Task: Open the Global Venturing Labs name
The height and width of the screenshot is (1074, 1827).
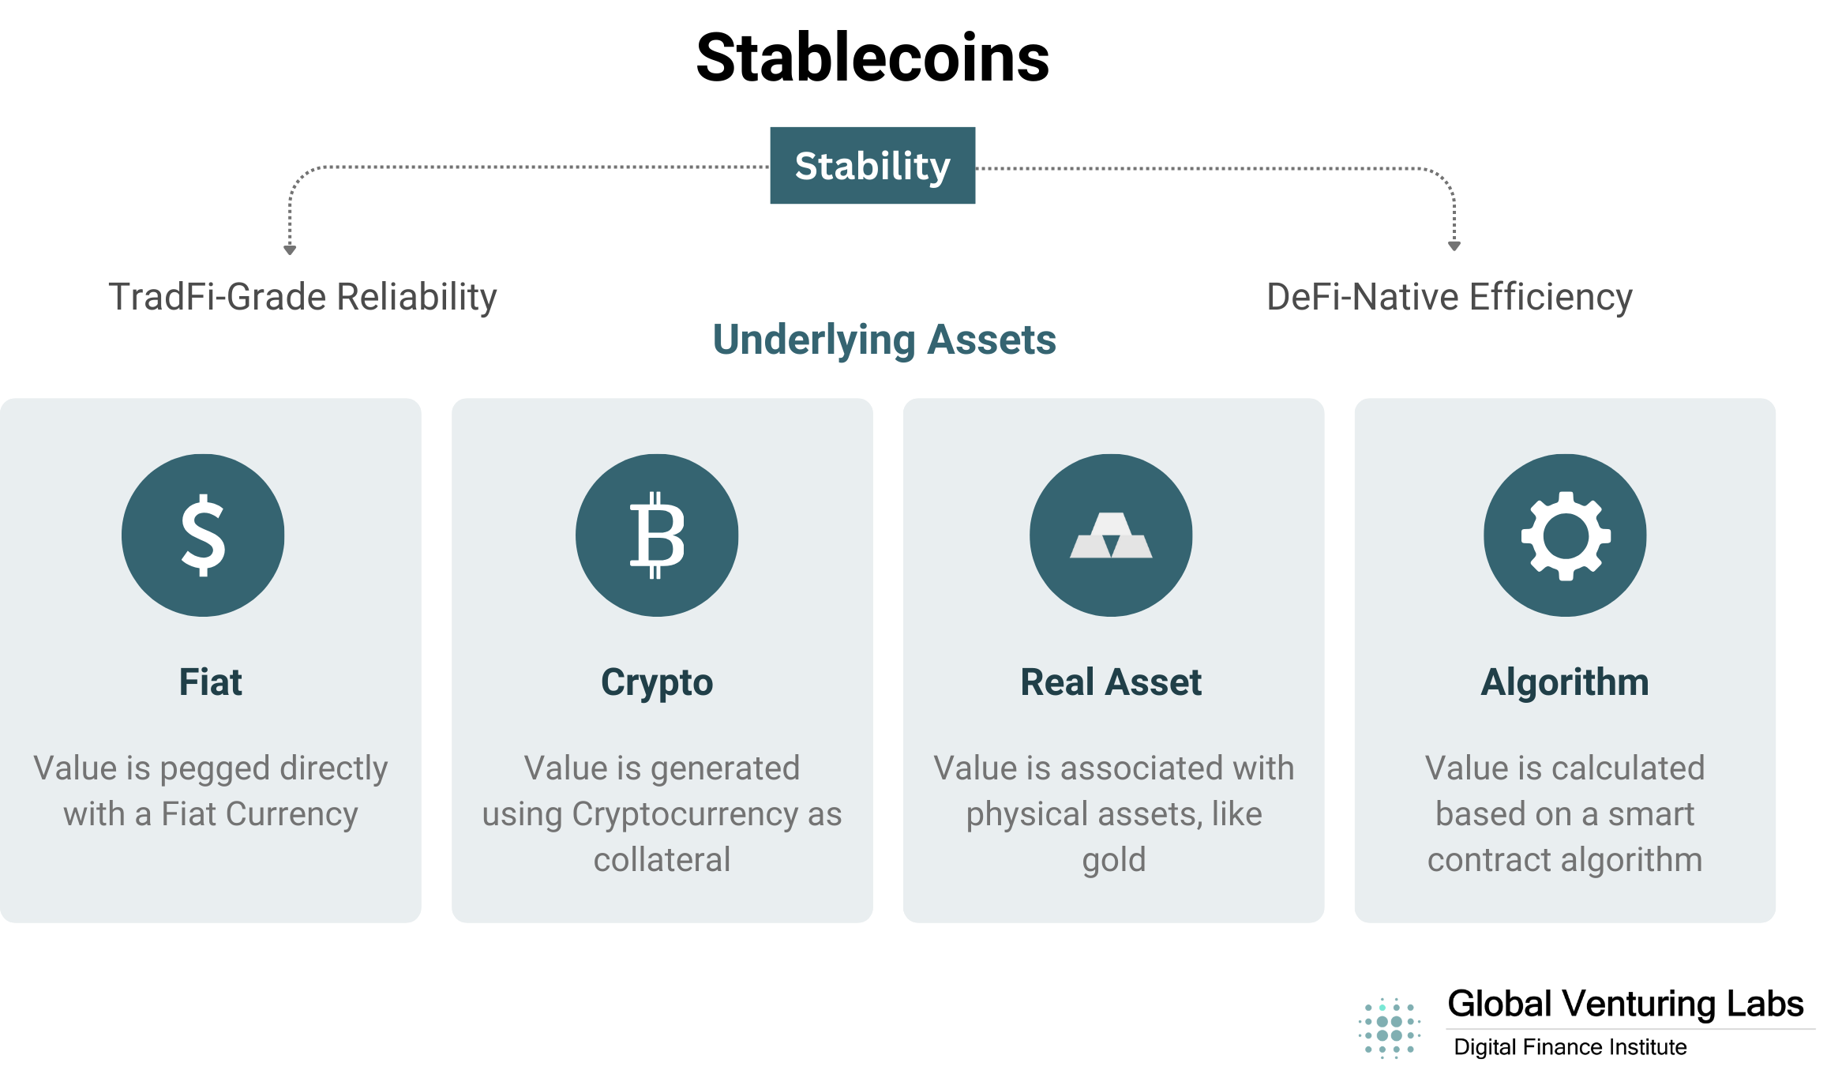Action: (x=1626, y=1004)
